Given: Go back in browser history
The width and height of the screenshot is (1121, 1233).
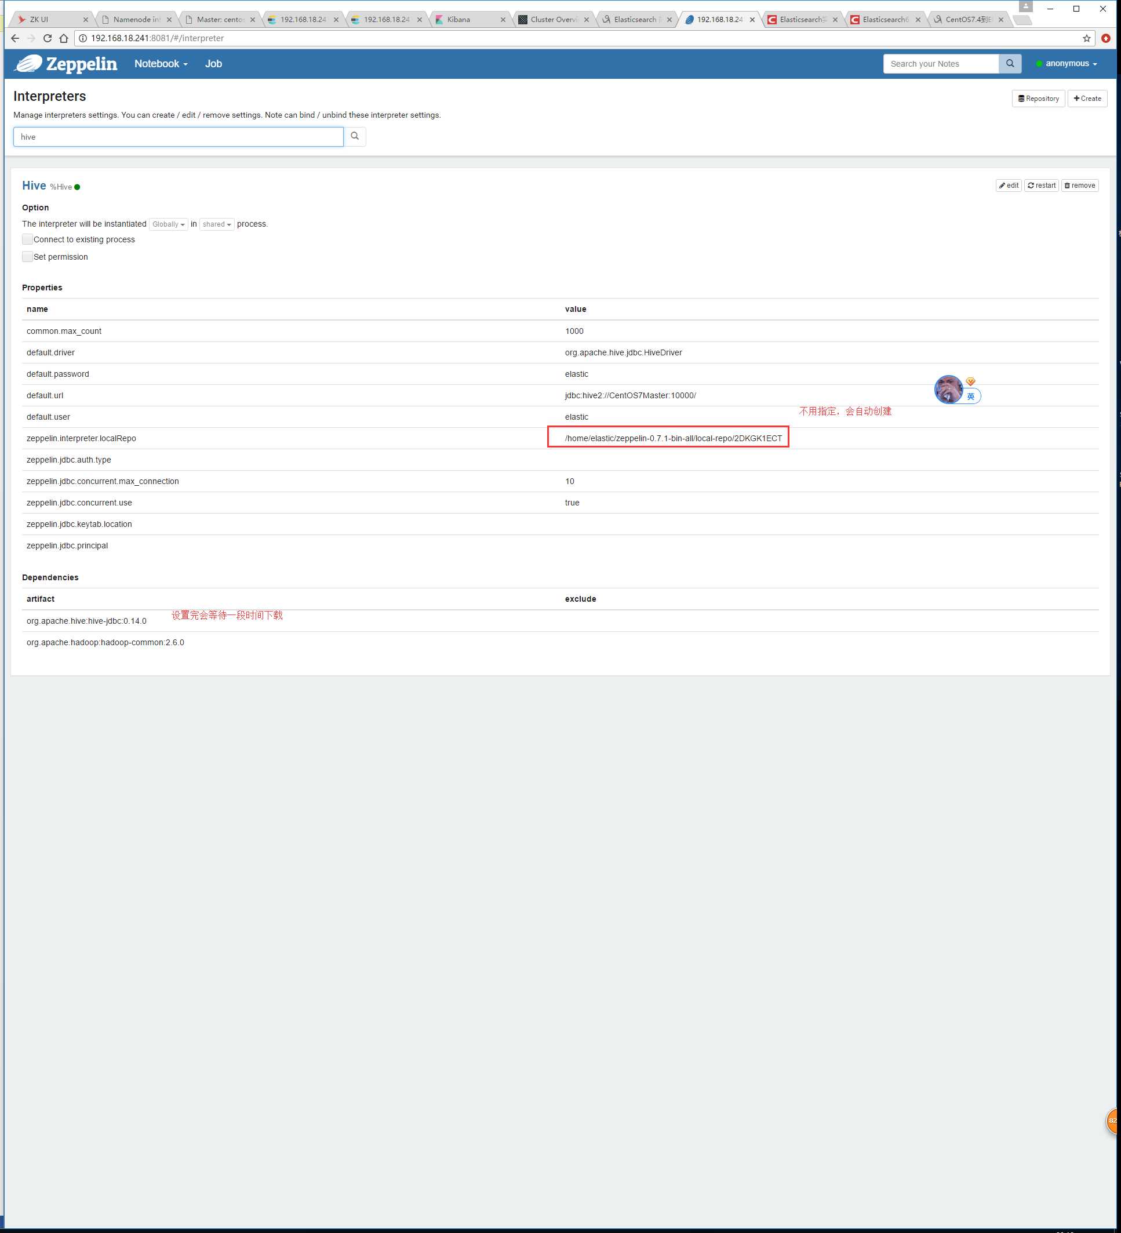Looking at the screenshot, I should pos(15,38).
